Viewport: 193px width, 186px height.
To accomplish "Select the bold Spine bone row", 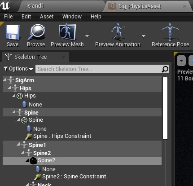I will pyautogui.click(x=82, y=112).
